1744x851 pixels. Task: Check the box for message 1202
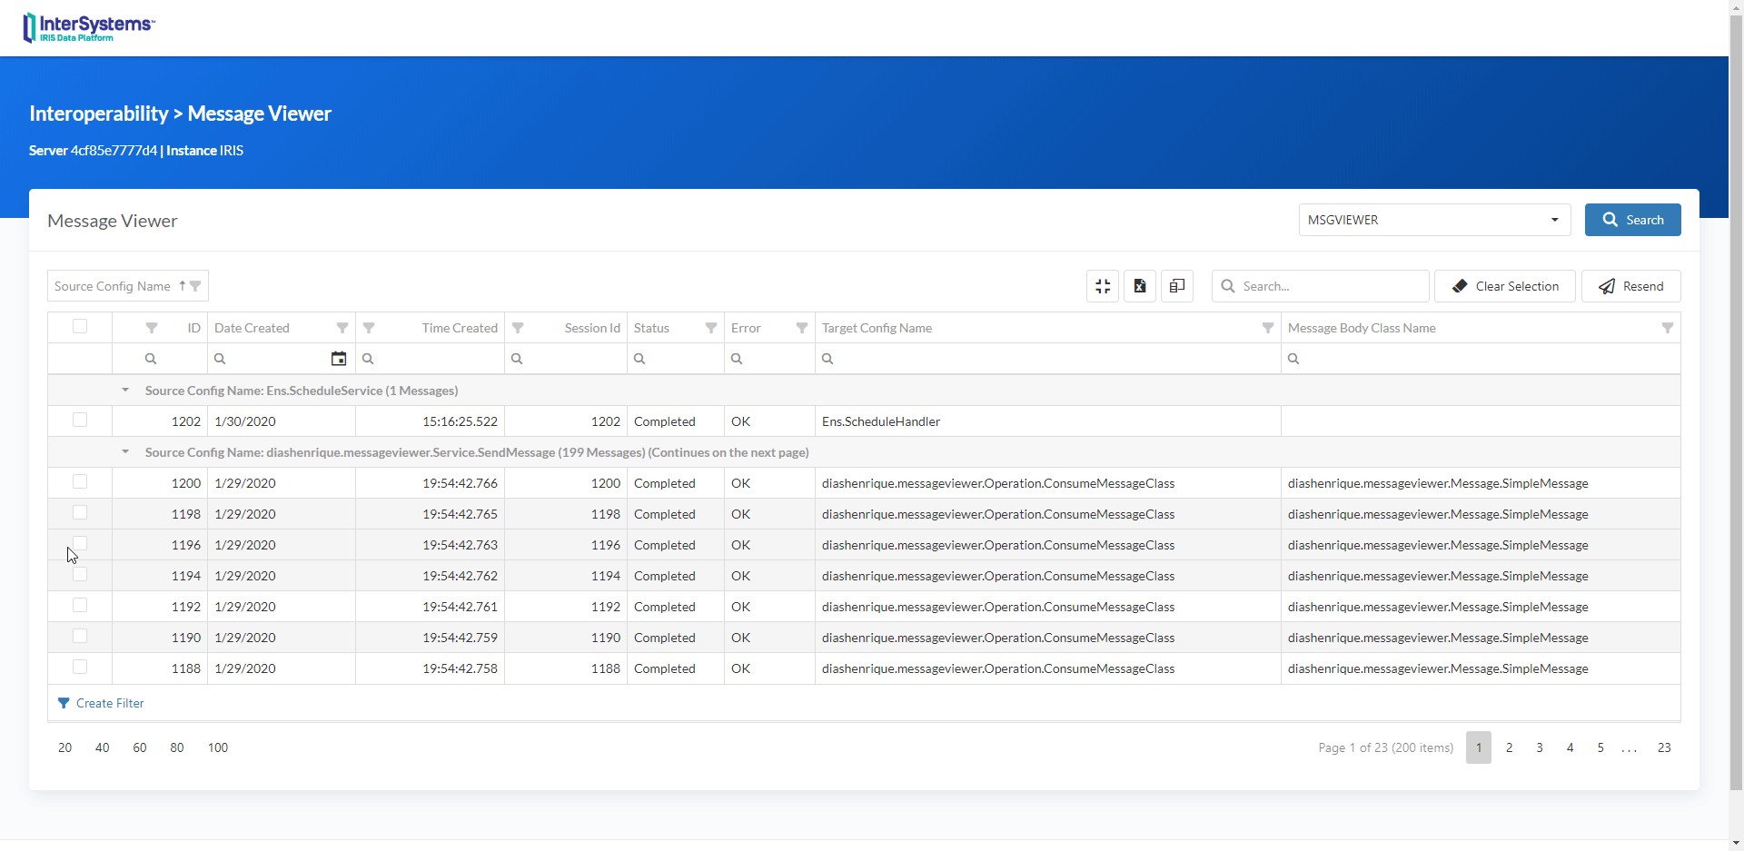pyautogui.click(x=80, y=421)
